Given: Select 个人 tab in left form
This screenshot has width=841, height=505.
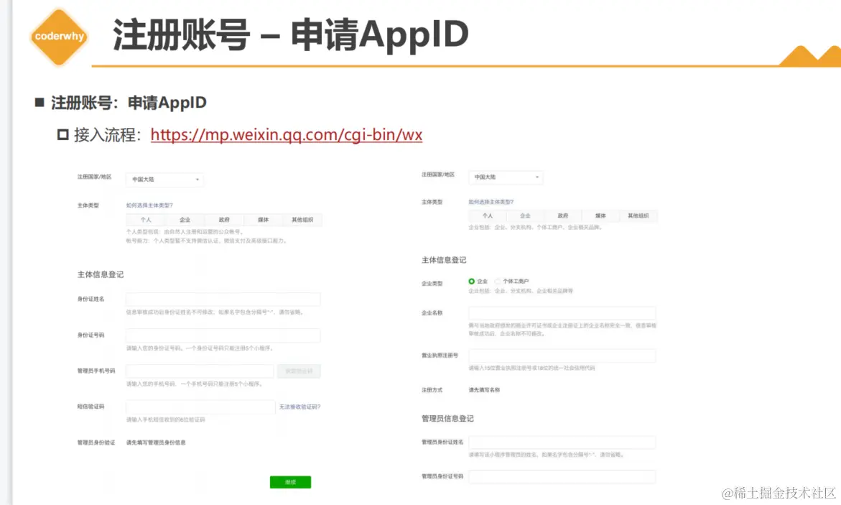Looking at the screenshot, I should (x=146, y=220).
